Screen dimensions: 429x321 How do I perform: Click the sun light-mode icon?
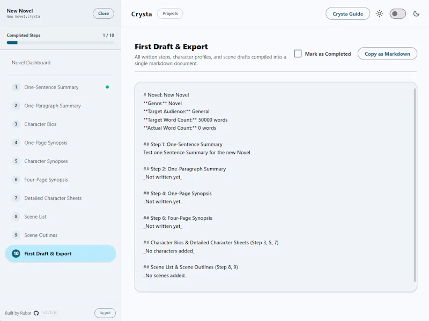pyautogui.click(x=379, y=13)
